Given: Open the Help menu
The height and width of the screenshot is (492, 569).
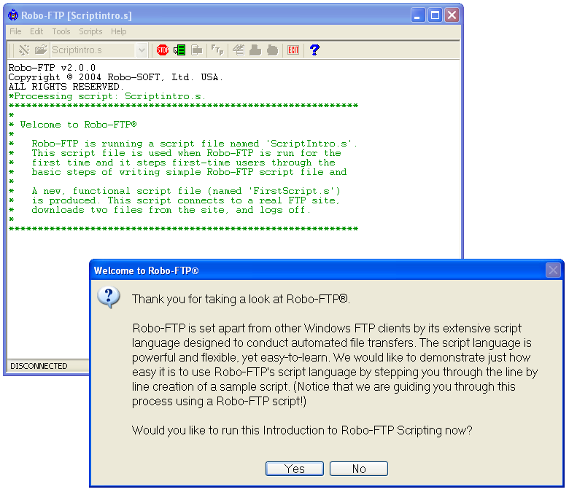Looking at the screenshot, I should 118,31.
